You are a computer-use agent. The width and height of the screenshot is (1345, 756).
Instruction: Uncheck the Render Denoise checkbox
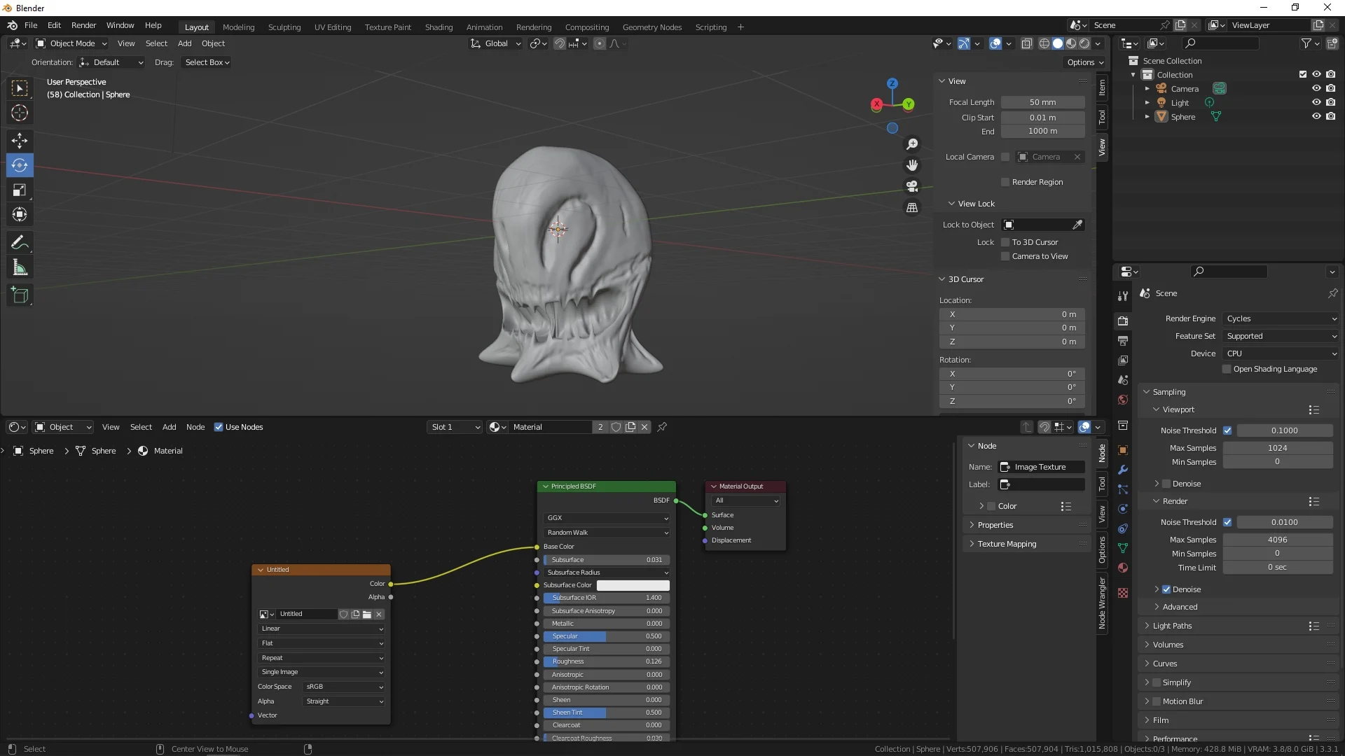1166,589
